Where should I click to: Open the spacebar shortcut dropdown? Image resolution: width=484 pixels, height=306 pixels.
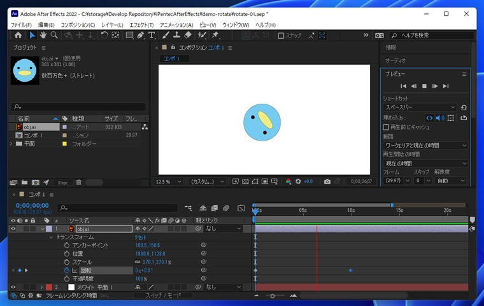click(420, 108)
